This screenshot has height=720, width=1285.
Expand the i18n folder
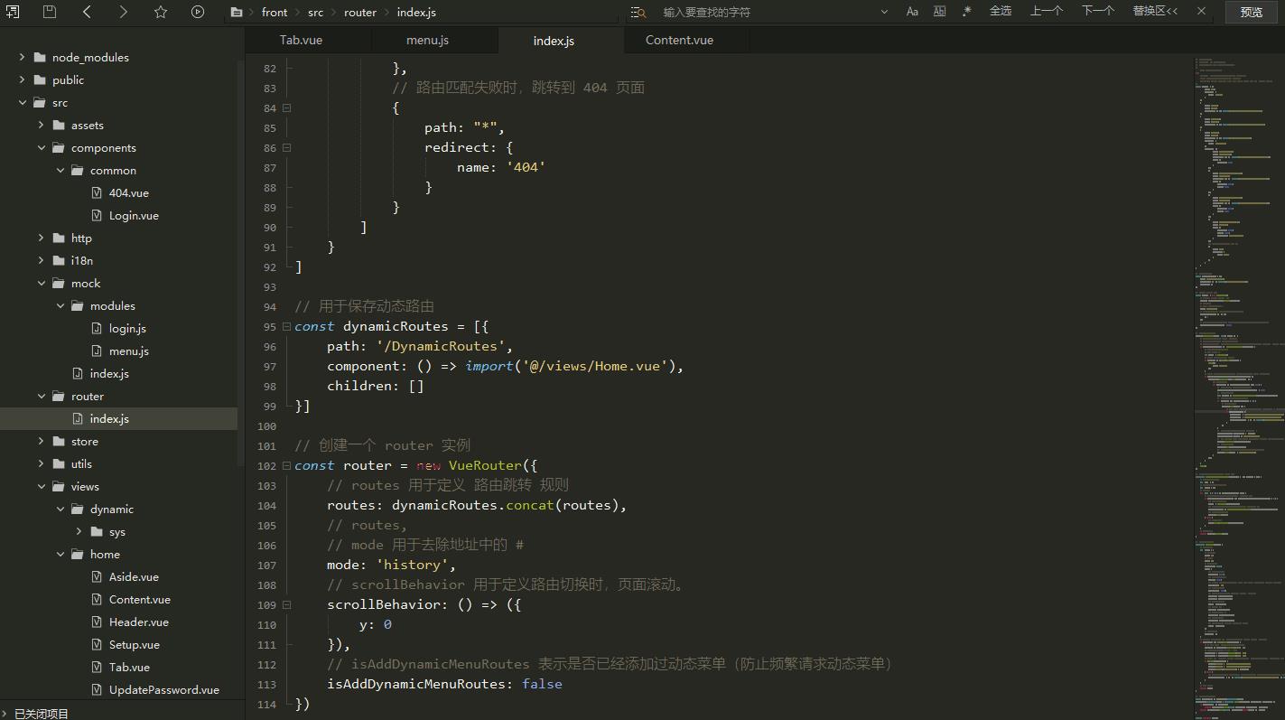click(41, 260)
